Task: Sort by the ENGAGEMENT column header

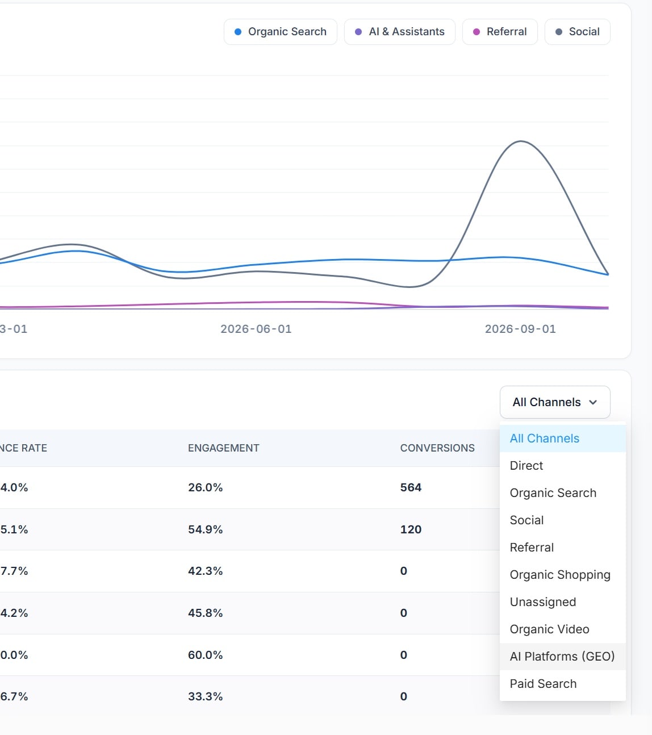Action: point(224,448)
